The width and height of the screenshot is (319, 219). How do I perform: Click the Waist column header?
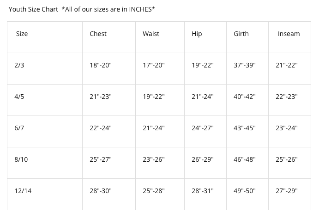(x=151, y=34)
